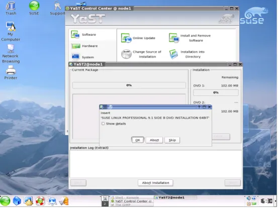Click the clock showing 6:30
Viewport: 278px width, 208px height.
[x=266, y=201]
